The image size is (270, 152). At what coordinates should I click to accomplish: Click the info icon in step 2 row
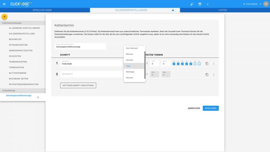tap(147, 74)
